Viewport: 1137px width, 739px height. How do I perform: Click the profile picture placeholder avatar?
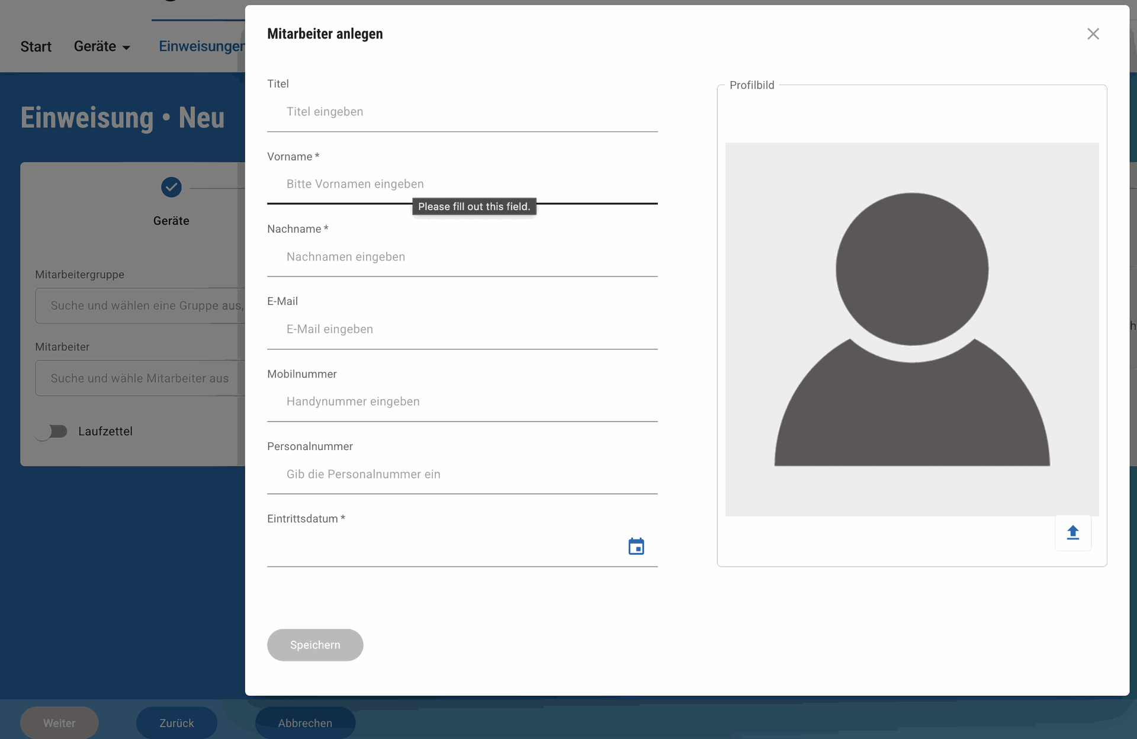tap(912, 329)
